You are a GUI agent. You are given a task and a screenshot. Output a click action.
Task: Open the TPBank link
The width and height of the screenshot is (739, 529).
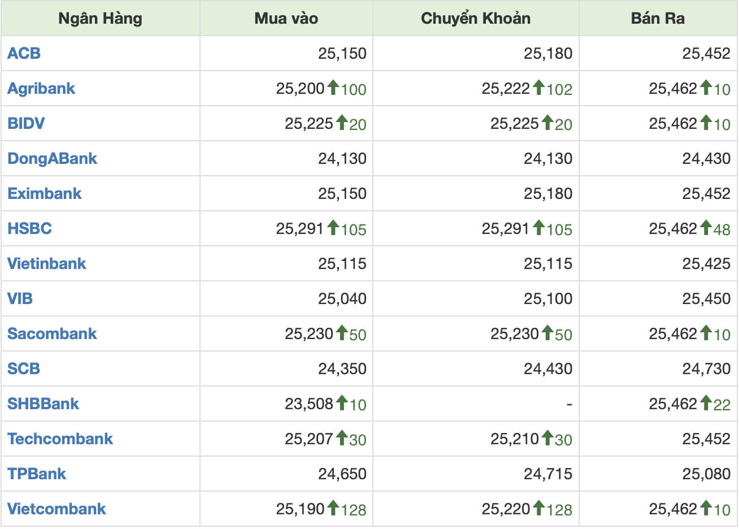37,474
